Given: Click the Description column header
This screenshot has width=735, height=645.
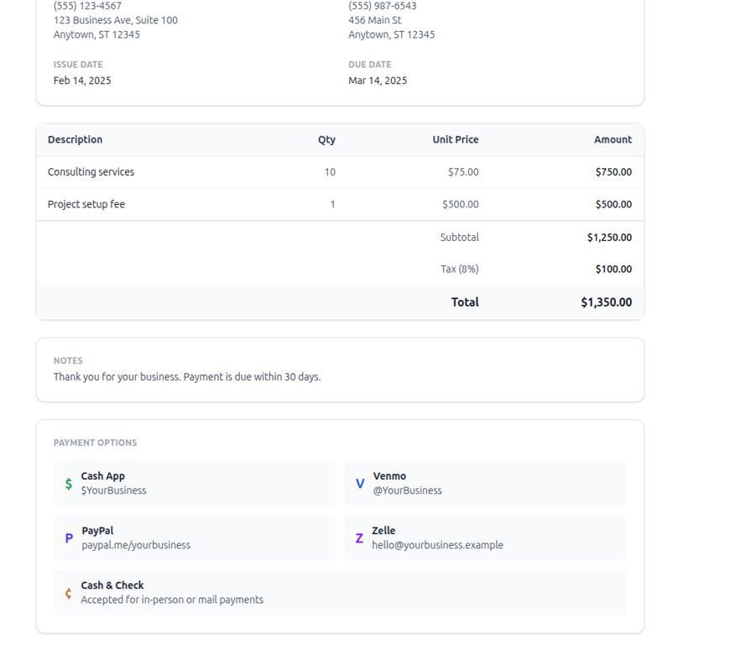Looking at the screenshot, I should point(76,139).
